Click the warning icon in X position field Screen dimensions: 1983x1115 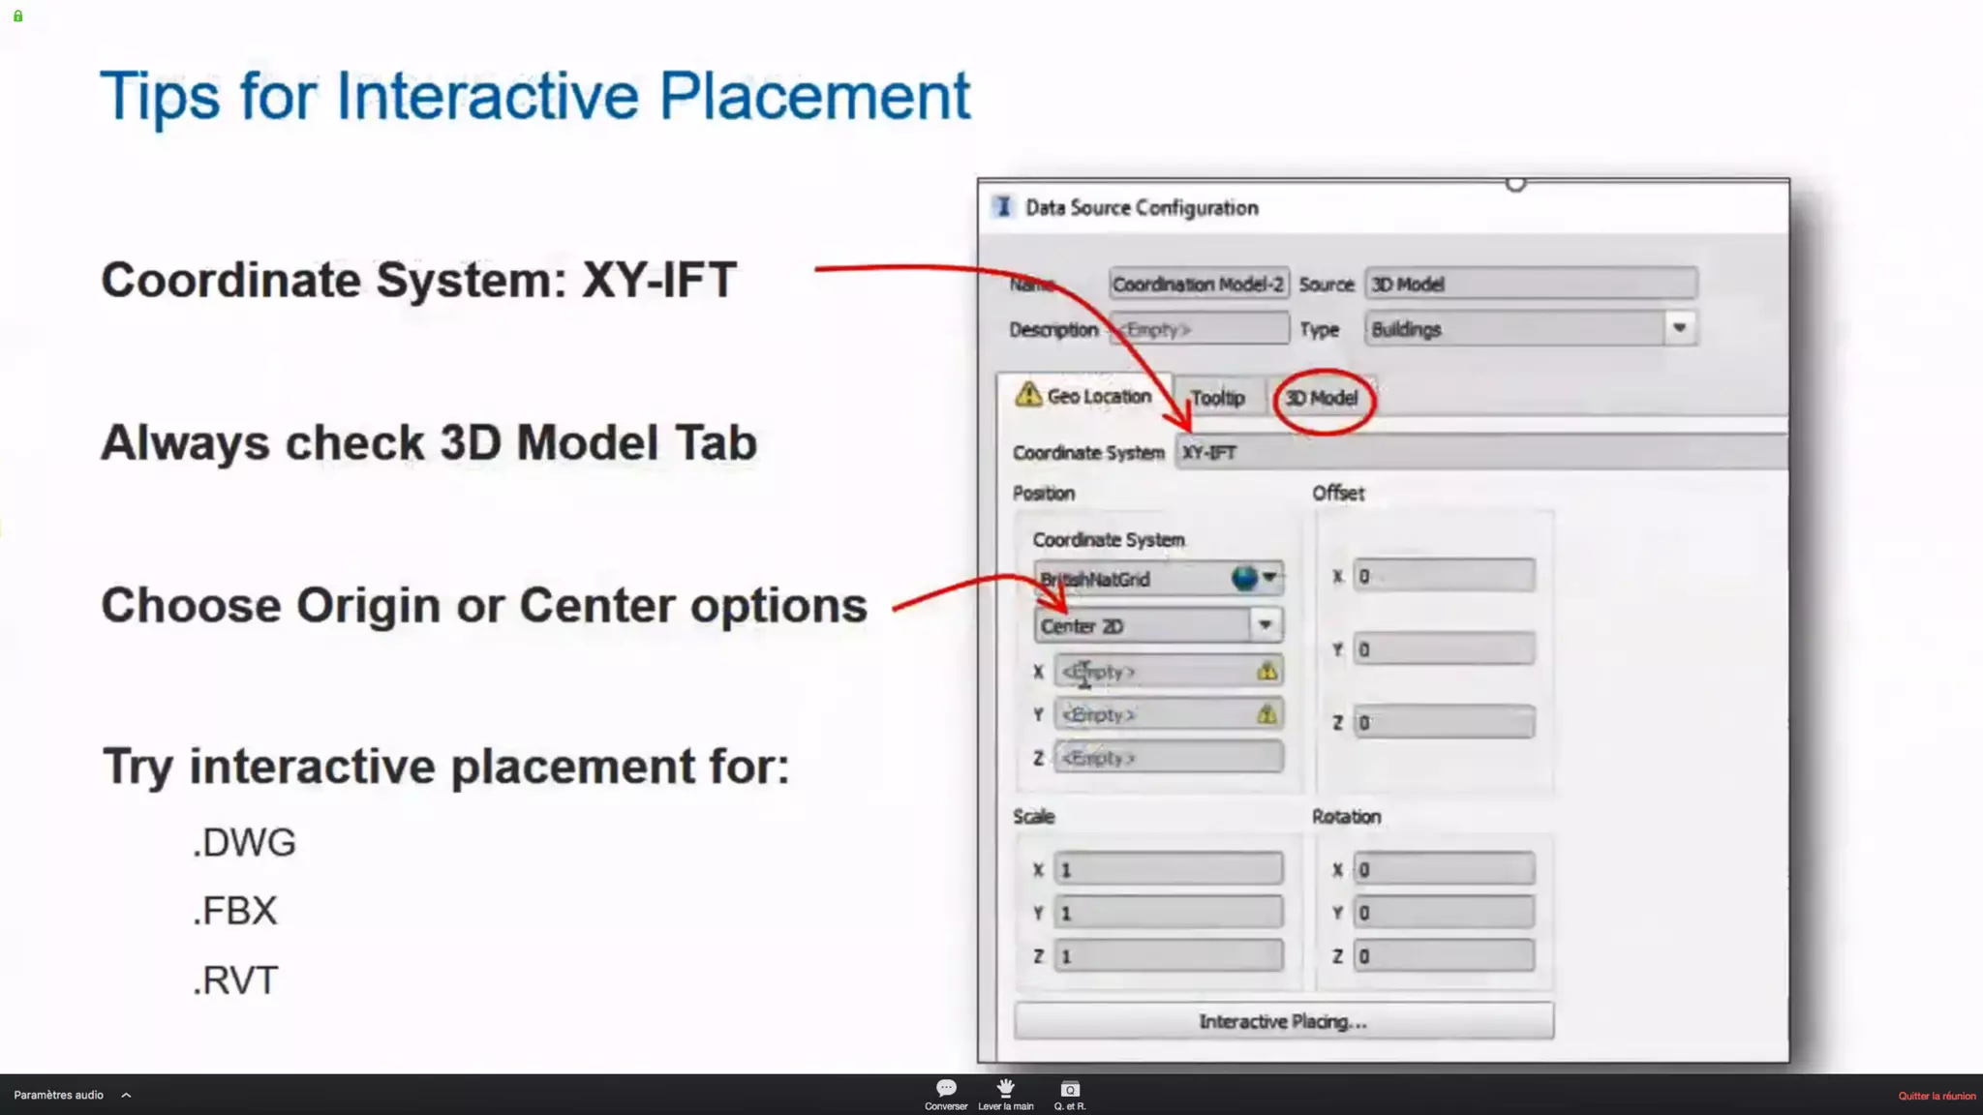pos(1266,671)
